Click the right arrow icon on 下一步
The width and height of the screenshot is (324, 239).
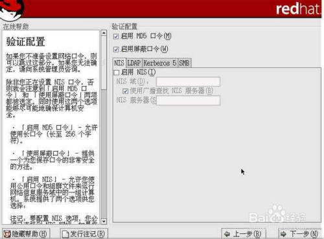pyautogui.click(x=283, y=234)
